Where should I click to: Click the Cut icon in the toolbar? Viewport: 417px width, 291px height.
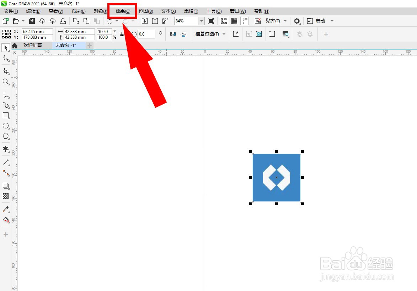pos(76,21)
